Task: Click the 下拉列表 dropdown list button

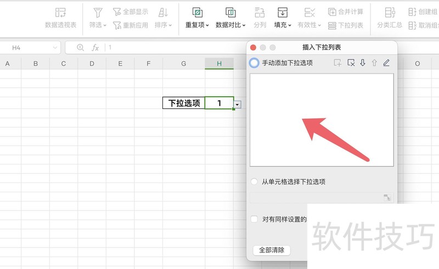Action: click(346, 25)
